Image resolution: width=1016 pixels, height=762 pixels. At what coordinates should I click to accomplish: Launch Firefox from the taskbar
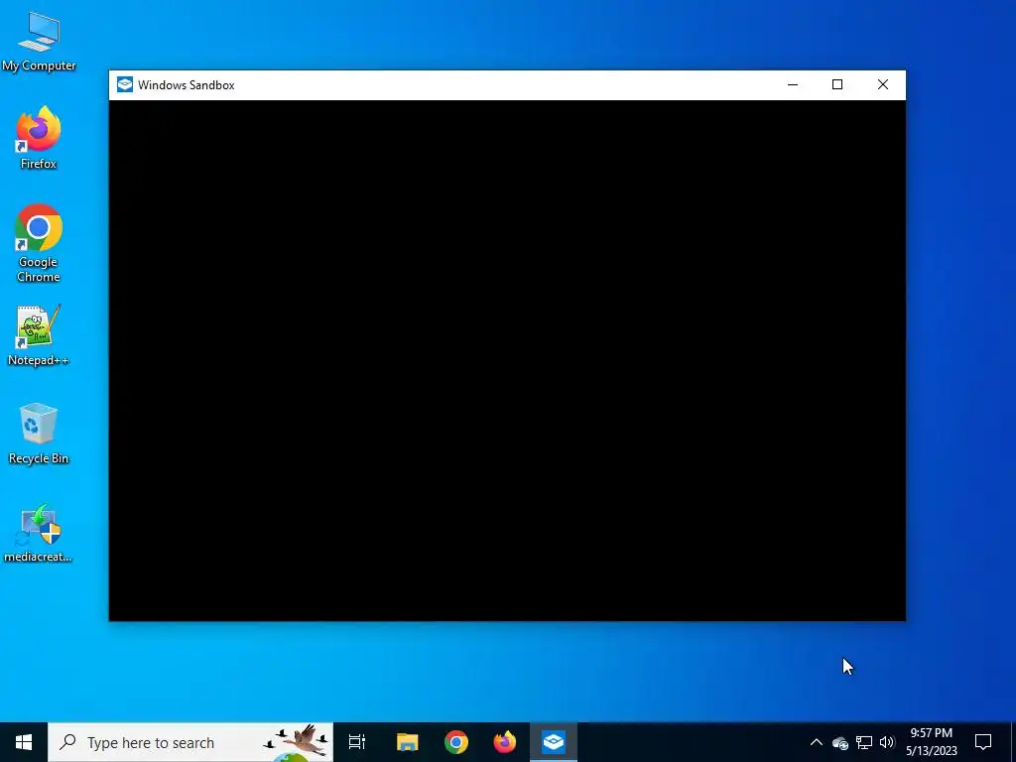tap(505, 742)
